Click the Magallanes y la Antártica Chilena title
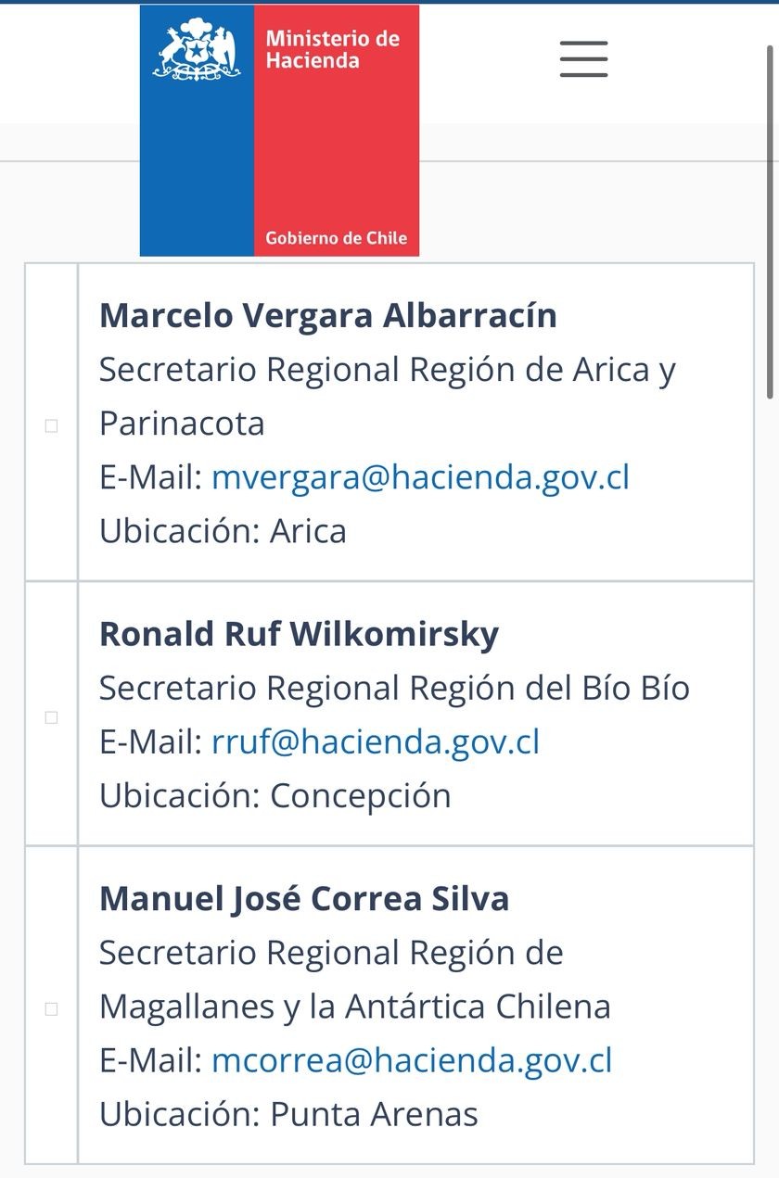779x1178 pixels. pyautogui.click(x=355, y=980)
